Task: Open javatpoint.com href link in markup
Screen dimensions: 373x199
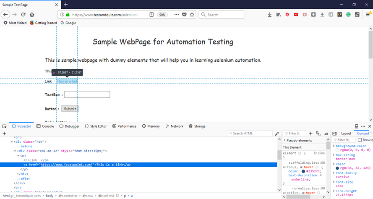Action: (66, 165)
